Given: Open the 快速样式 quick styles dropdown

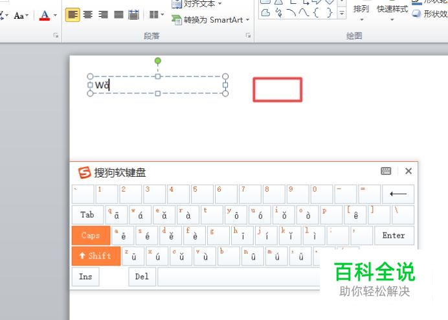Looking at the screenshot, I should click(392, 12).
